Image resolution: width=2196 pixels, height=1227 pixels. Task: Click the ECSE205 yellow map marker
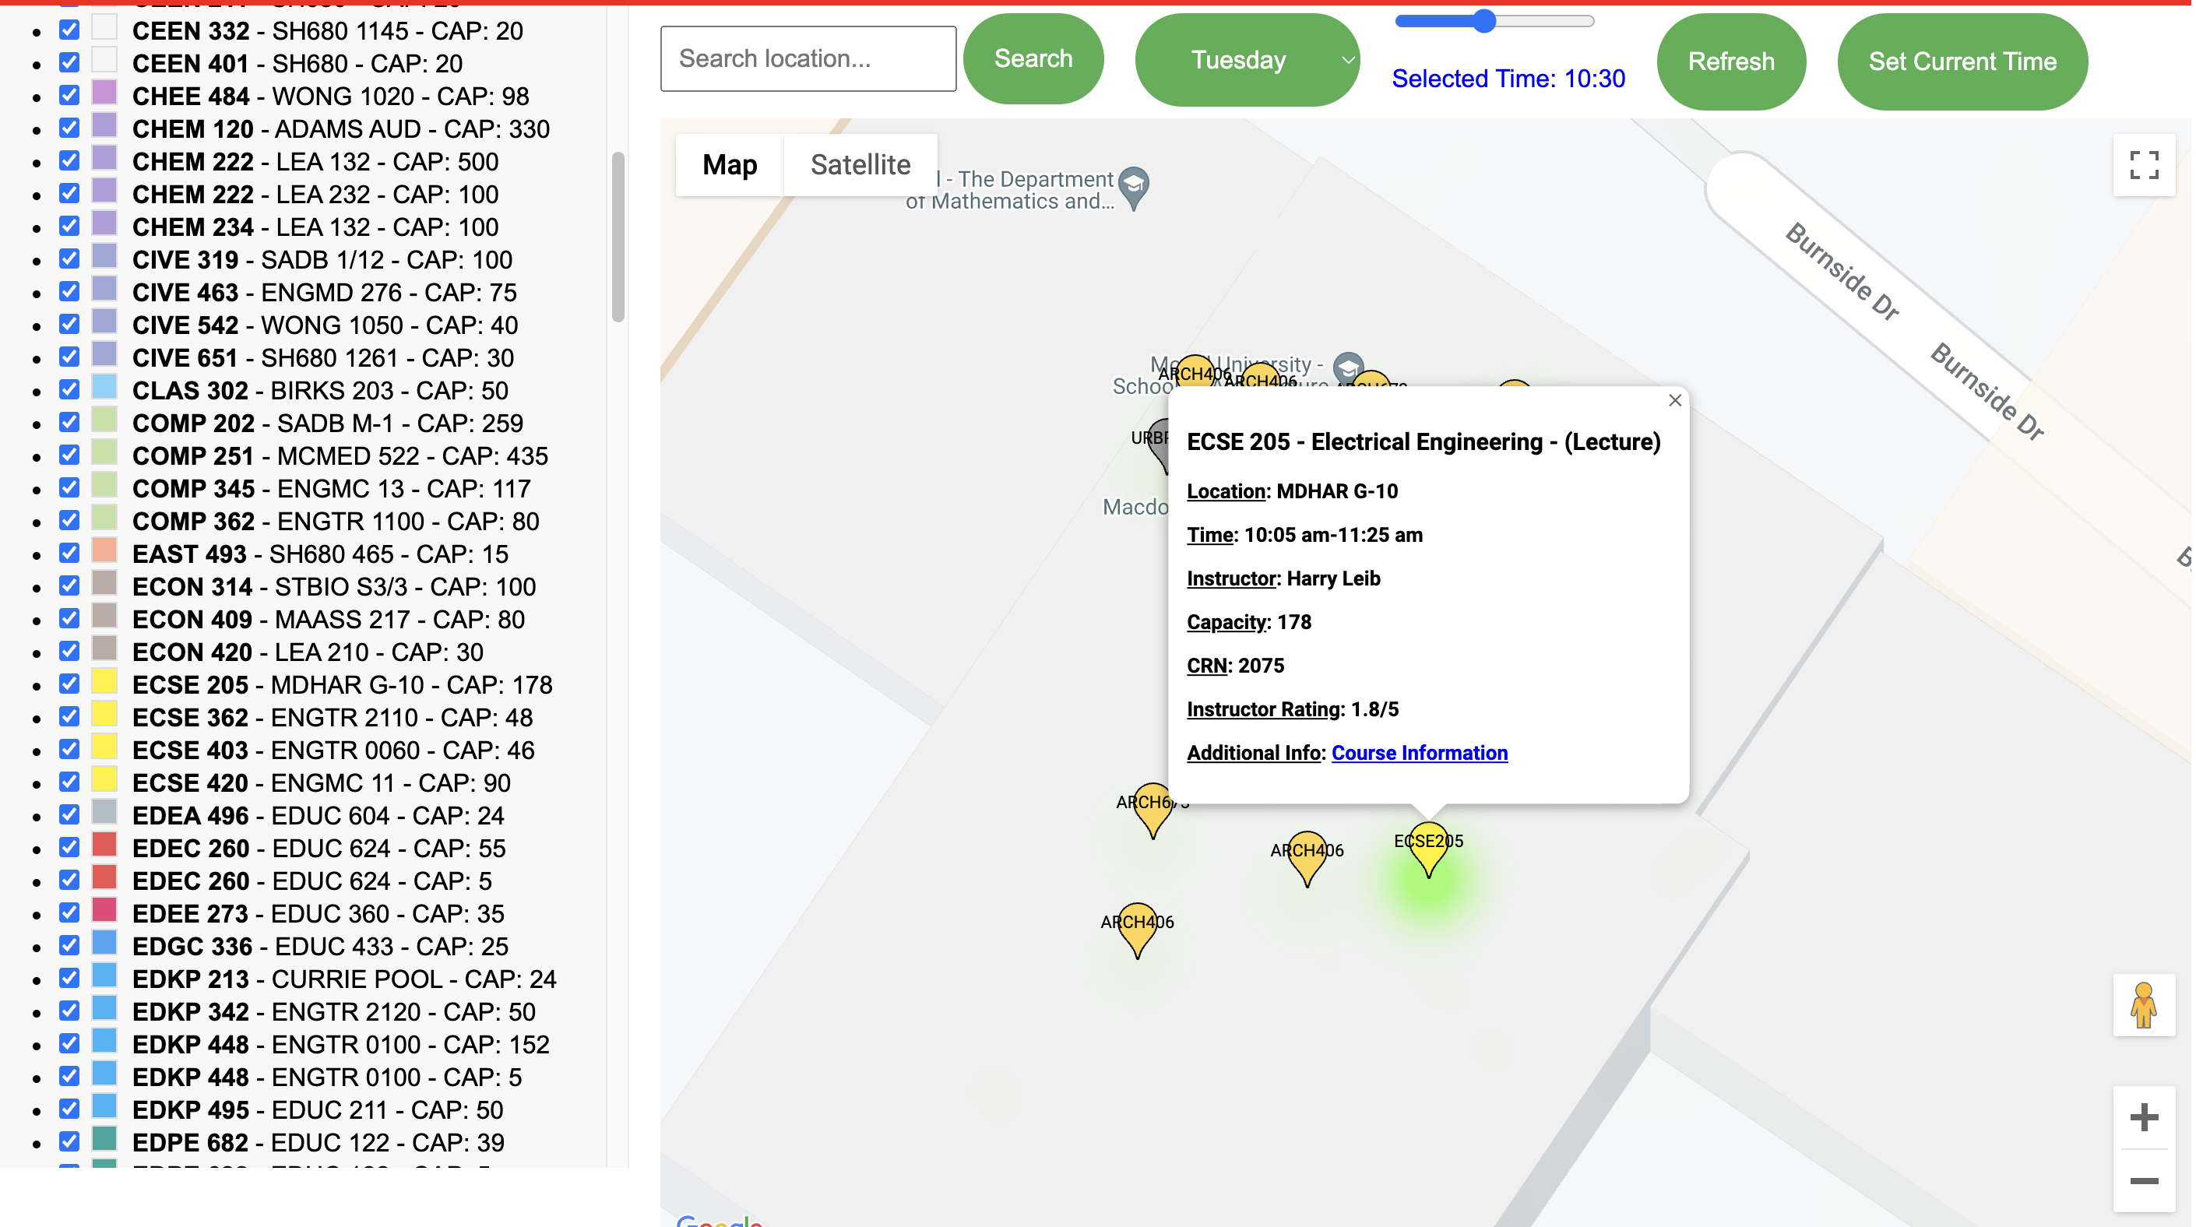pyautogui.click(x=1428, y=846)
